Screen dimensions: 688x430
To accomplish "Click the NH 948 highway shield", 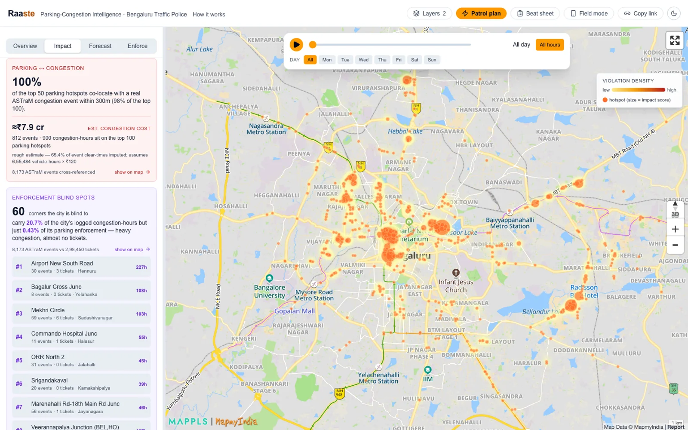I will coord(340,393).
